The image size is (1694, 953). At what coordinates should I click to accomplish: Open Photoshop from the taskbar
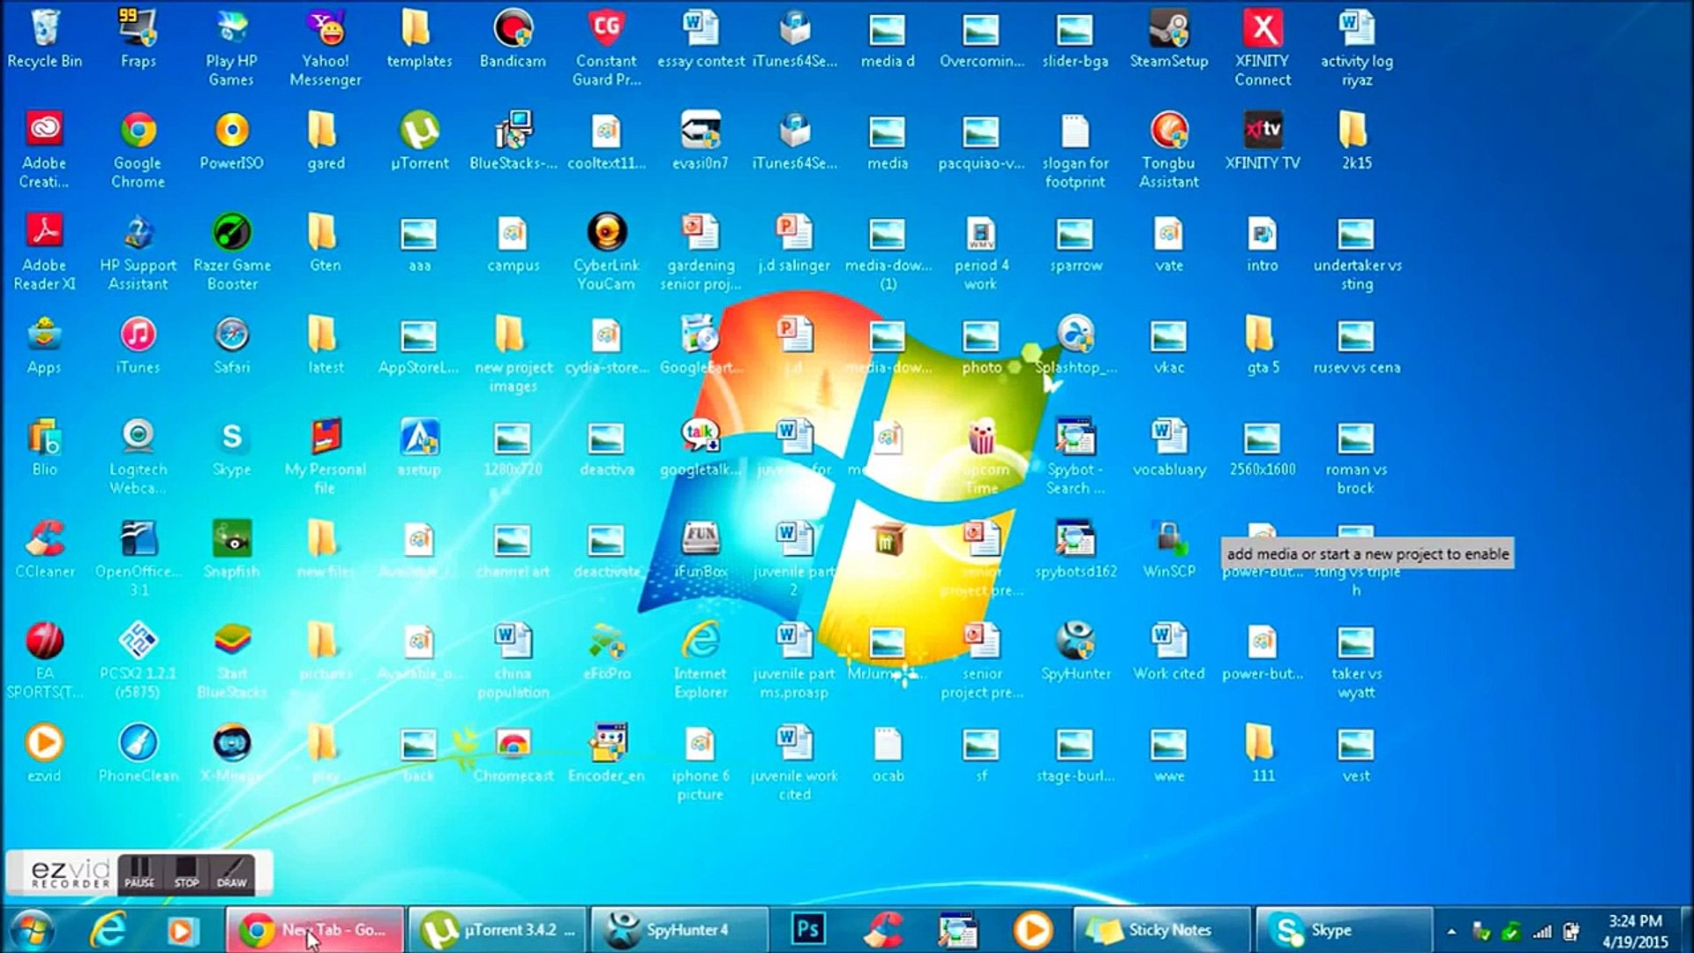[x=807, y=930]
